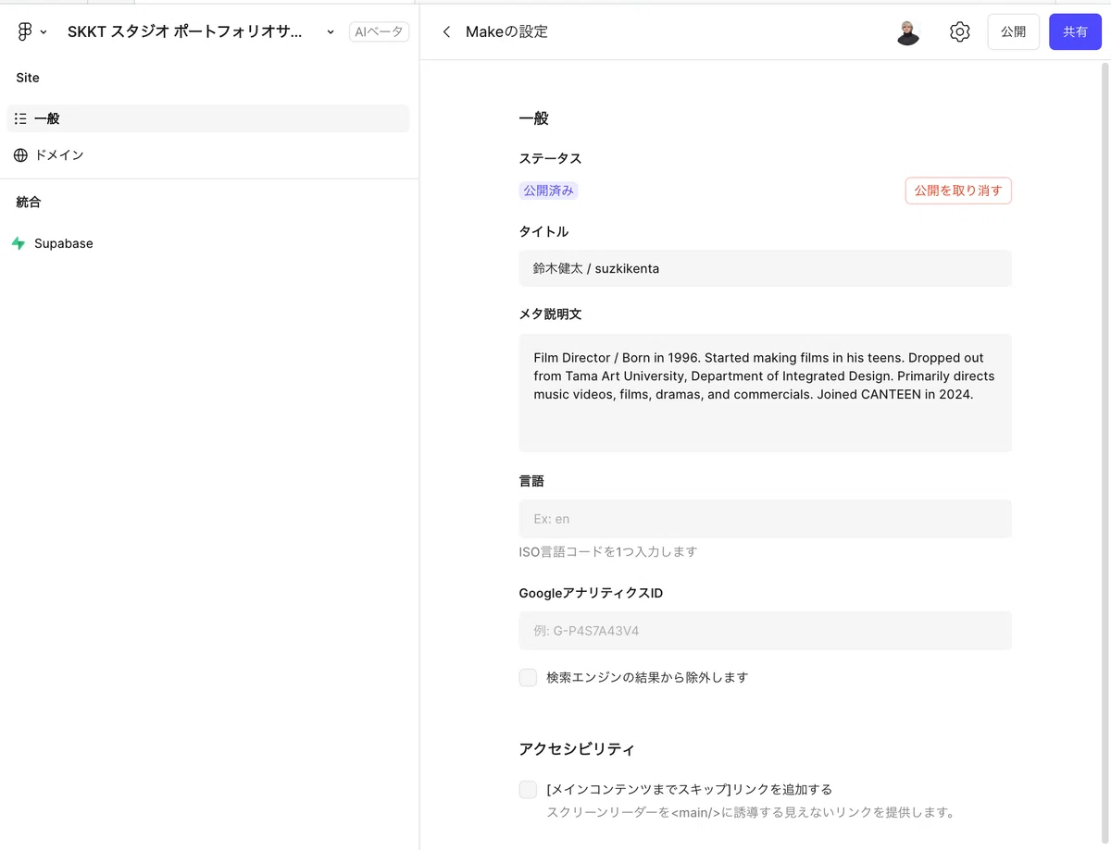1111x850 pixels.
Task: Click the Supabase lightning bolt icon
Action: (x=19, y=243)
